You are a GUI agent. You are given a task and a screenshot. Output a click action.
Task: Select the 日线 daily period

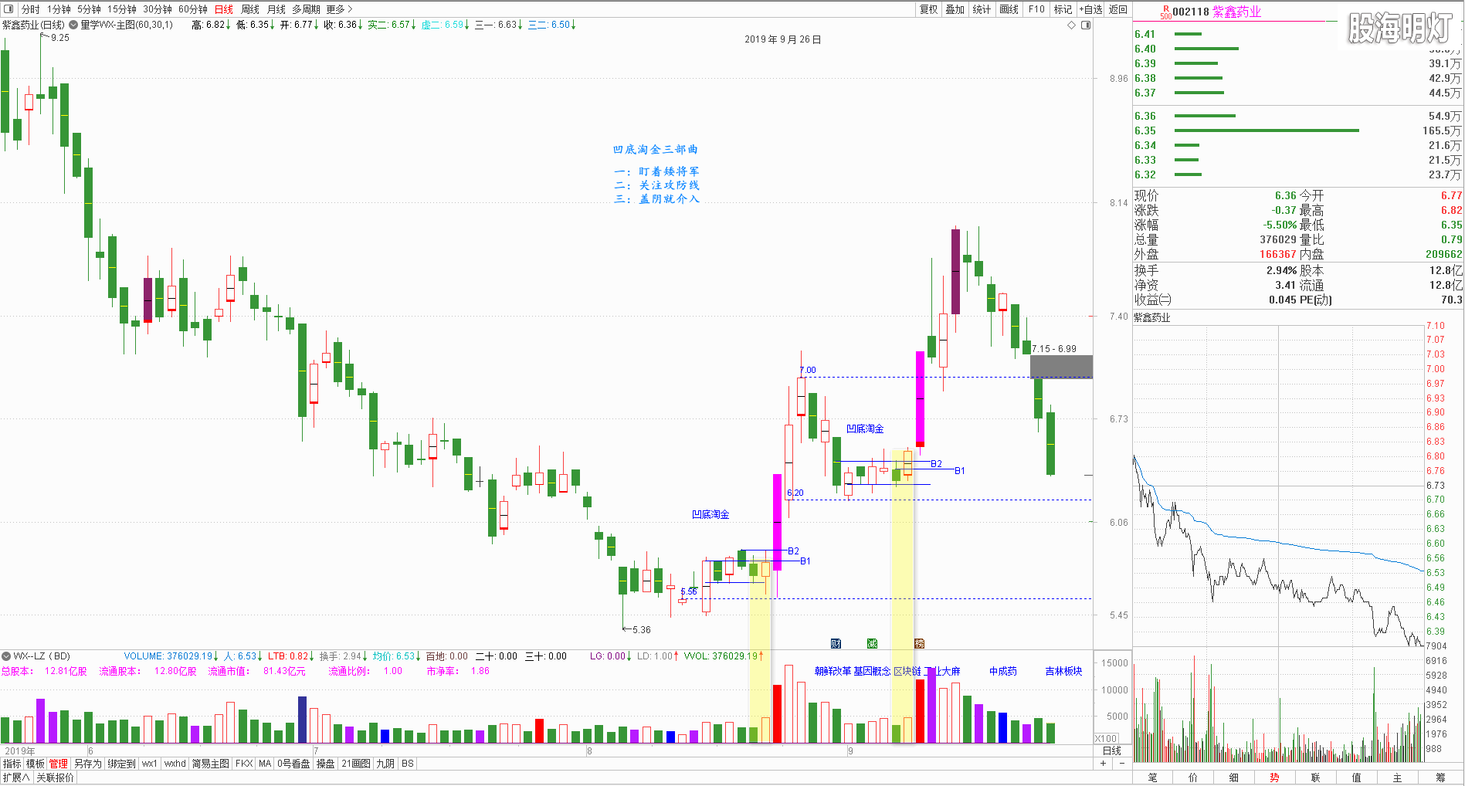(223, 9)
